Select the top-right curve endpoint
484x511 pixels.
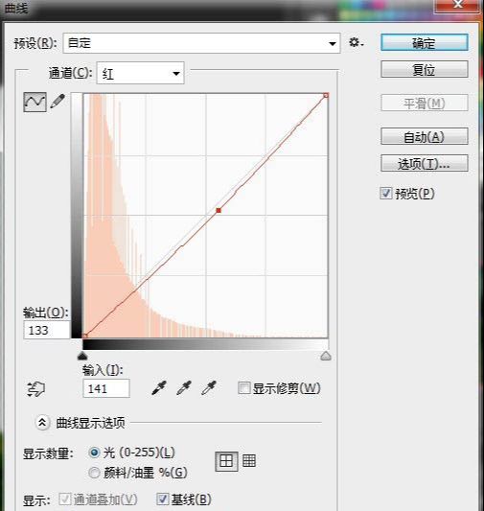point(326,95)
